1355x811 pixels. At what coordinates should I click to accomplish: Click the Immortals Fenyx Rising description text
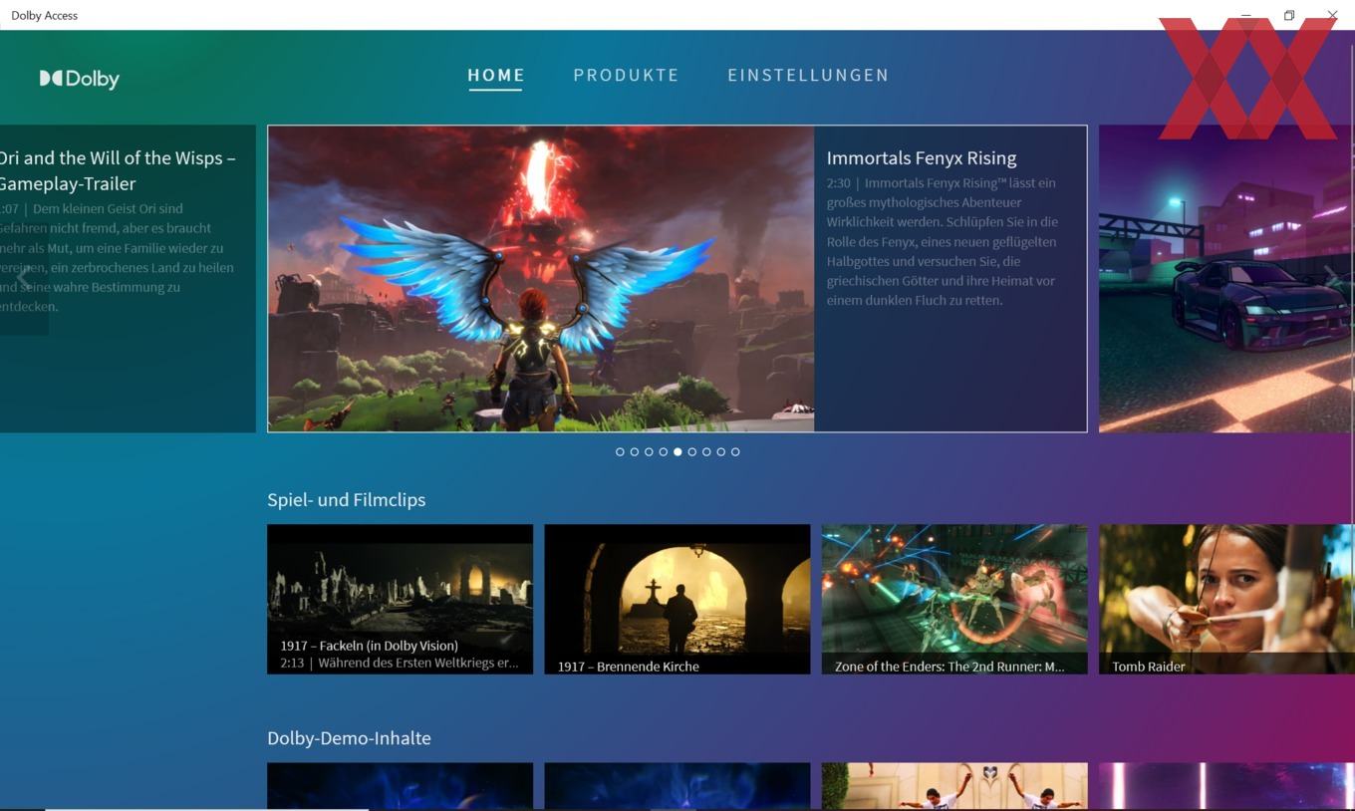[x=943, y=241]
